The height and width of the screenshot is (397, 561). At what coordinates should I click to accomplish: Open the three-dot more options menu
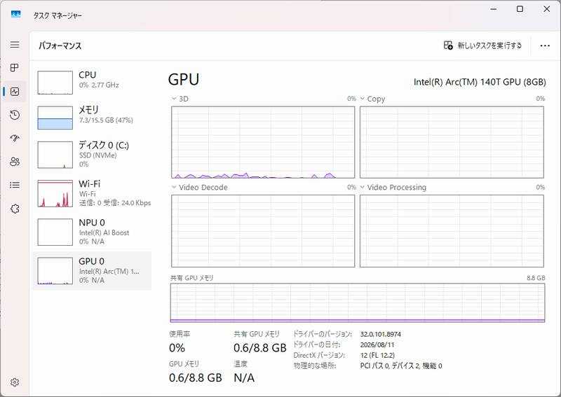pos(545,46)
